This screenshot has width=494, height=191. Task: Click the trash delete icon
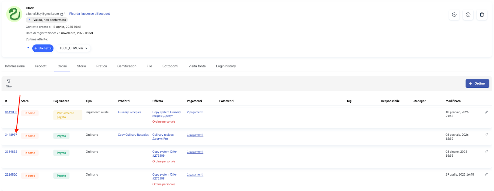tap(482, 15)
